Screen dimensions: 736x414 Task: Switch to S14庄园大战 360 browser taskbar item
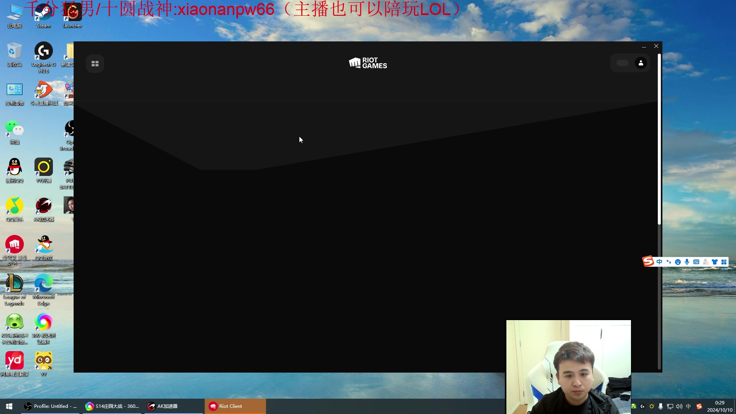[x=112, y=406]
